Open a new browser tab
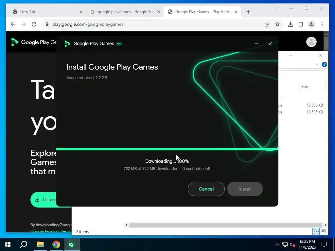335x251 pixels. pos(248,12)
